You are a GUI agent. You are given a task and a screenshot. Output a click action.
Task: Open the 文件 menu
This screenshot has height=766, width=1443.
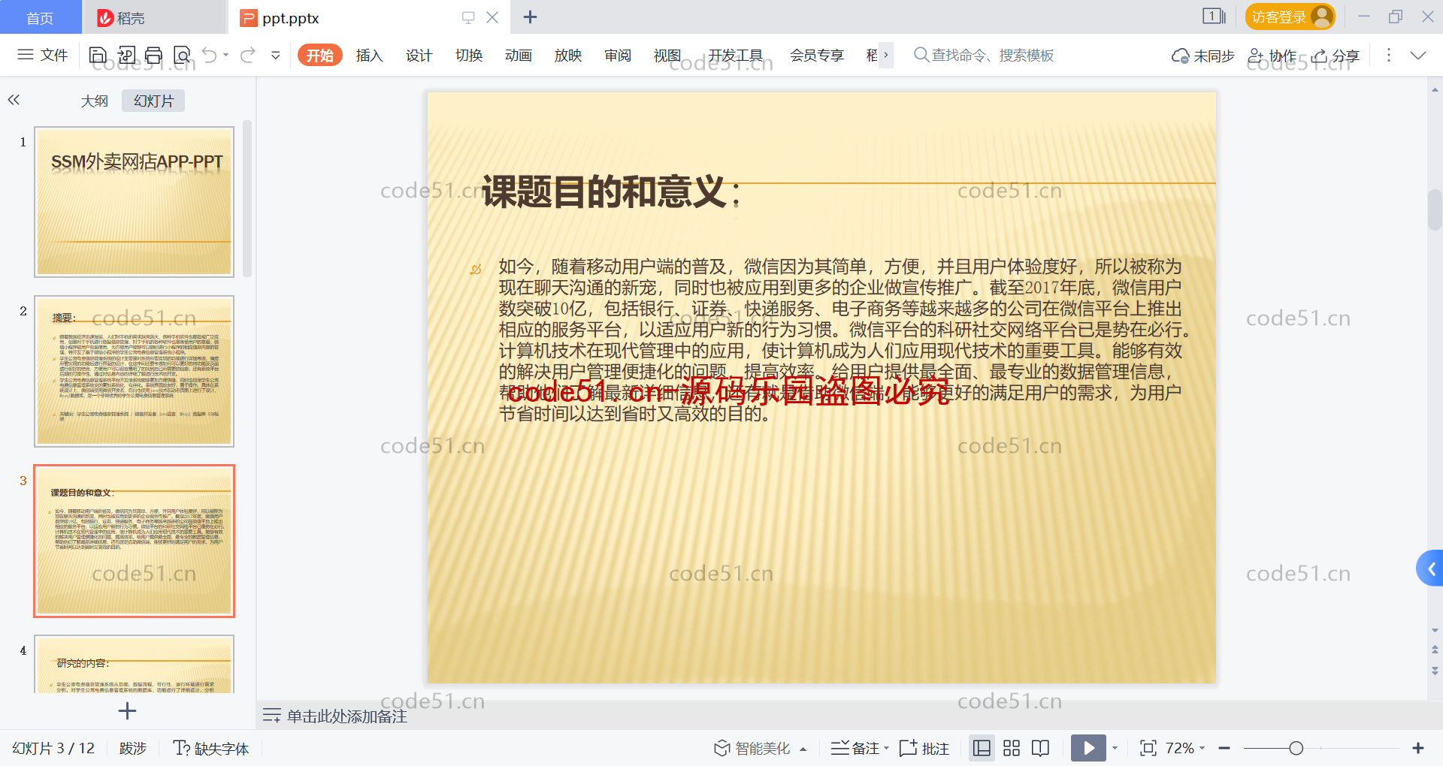pos(42,55)
